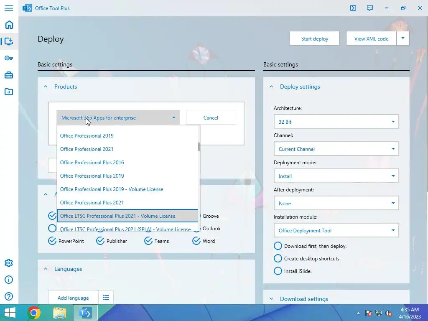Cancel the product selection
The height and width of the screenshot is (321, 428).
(211, 117)
